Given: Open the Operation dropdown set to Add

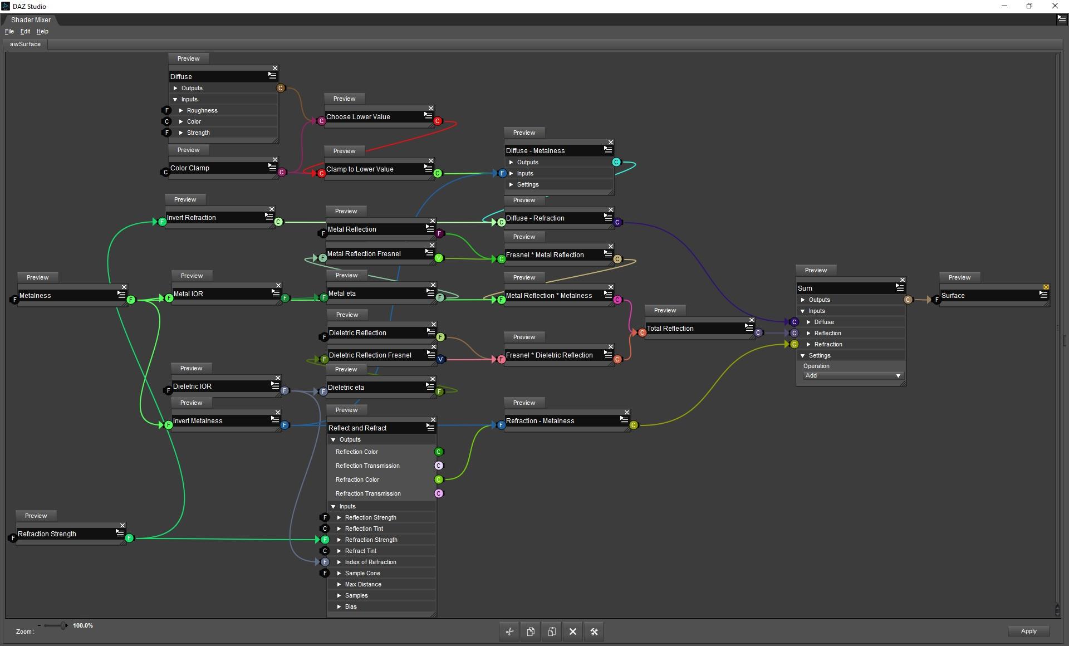Looking at the screenshot, I should coord(851,376).
